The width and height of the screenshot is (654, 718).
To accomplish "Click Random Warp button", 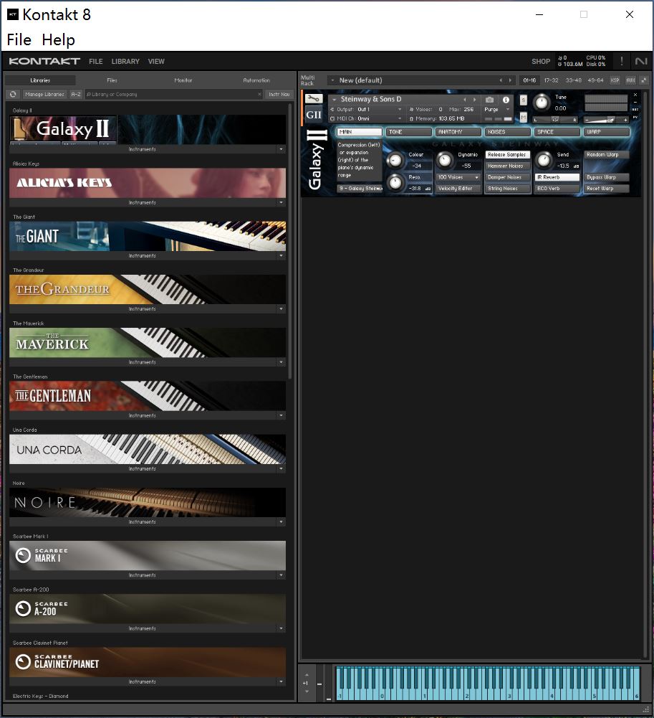I will coord(607,155).
